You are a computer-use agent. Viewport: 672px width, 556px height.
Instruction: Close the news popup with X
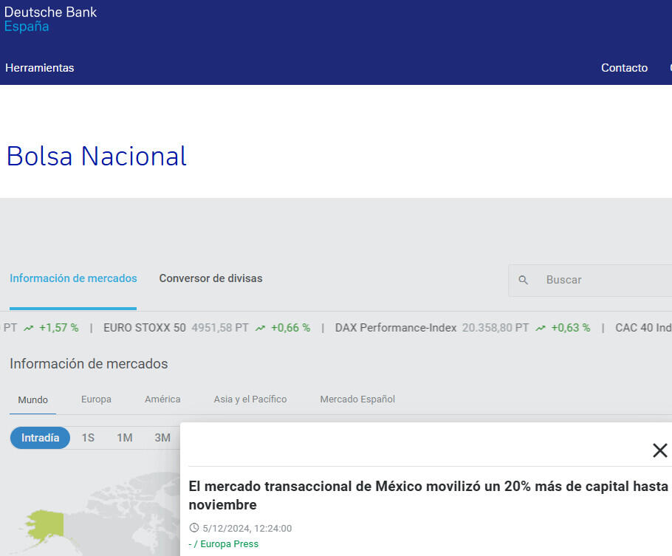coord(659,450)
